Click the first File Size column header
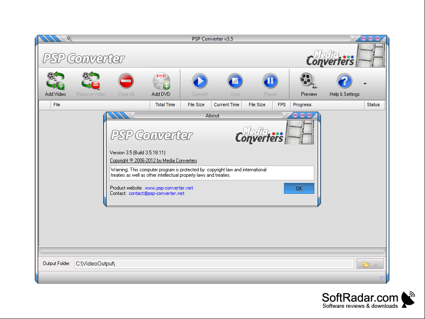Viewport: 425px width, 319px height. [x=196, y=105]
